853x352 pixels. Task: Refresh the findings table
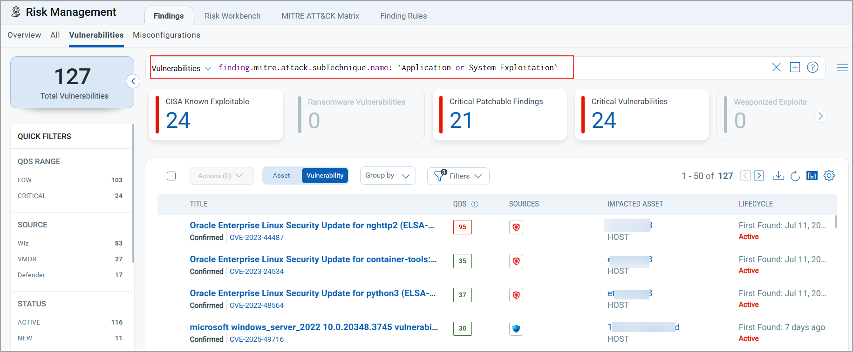(795, 176)
